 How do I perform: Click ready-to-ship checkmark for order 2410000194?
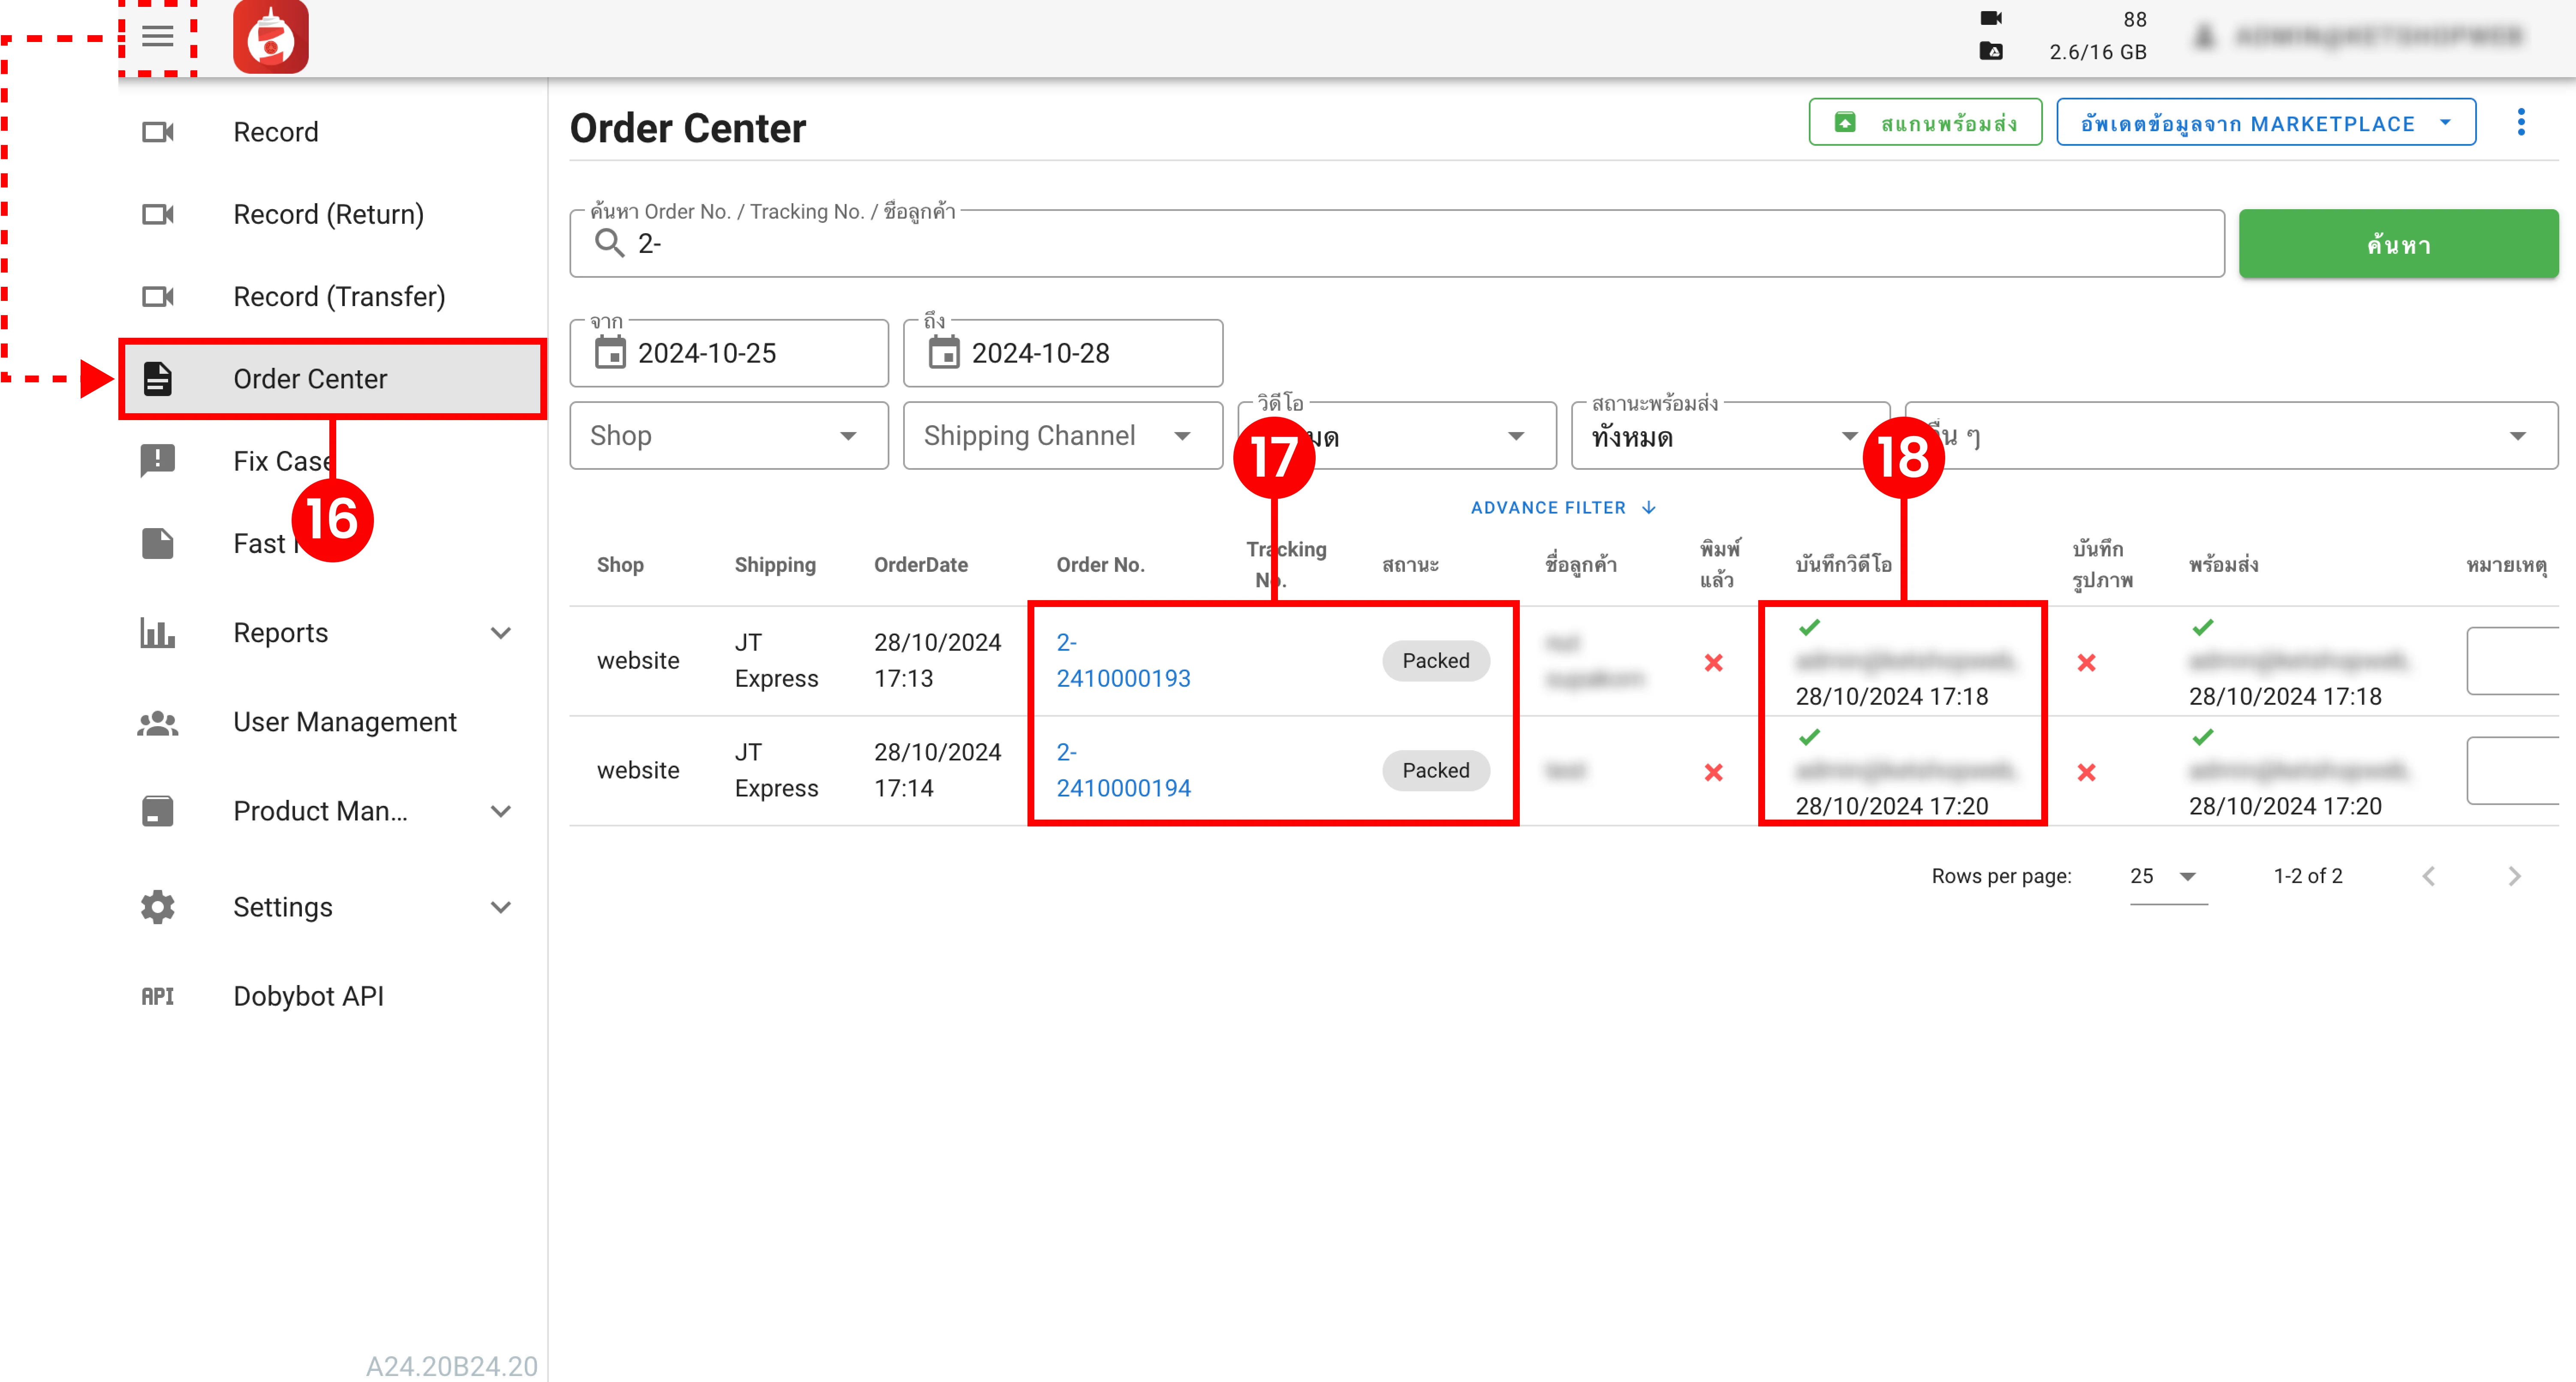pyautogui.click(x=2203, y=737)
